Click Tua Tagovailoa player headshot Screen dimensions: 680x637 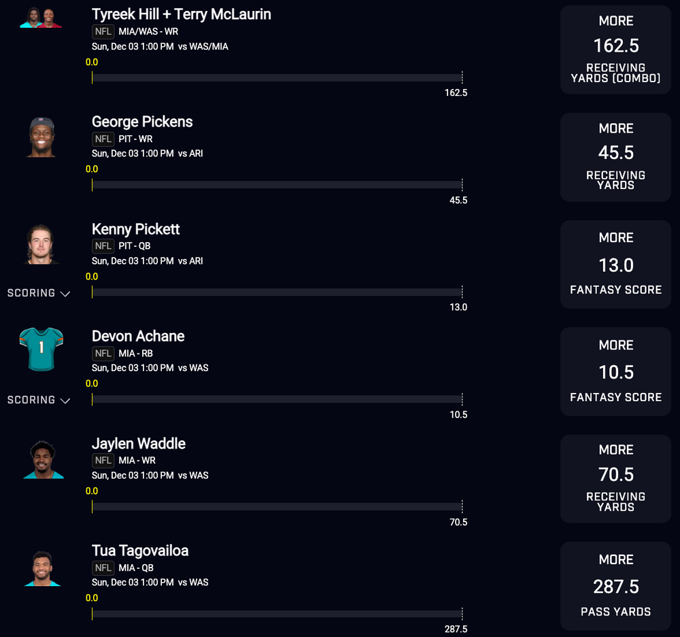[x=42, y=568]
